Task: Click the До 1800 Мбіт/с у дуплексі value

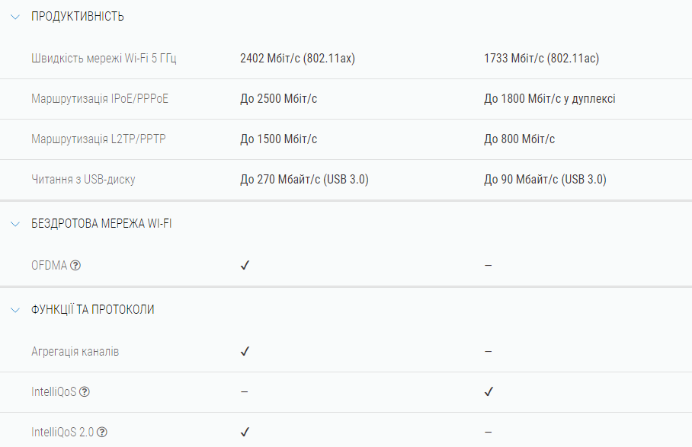Action: (549, 99)
